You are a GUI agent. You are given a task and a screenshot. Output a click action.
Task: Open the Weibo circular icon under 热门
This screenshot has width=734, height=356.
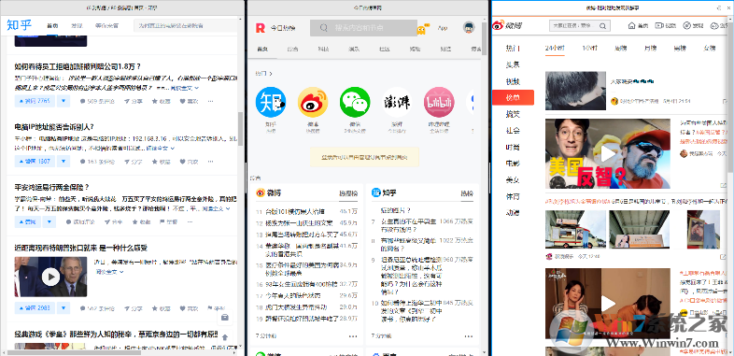(x=313, y=102)
